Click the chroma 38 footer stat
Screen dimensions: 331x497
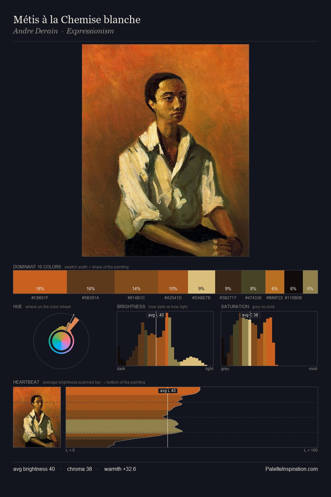pyautogui.click(x=79, y=469)
